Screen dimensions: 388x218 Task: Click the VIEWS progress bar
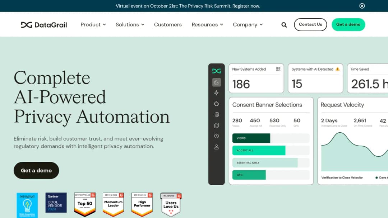click(271, 138)
